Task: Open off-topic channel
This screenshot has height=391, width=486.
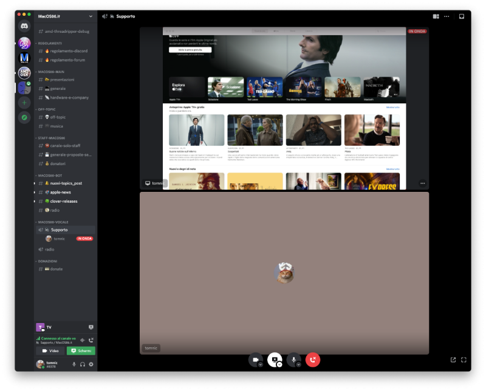Action: pos(66,117)
